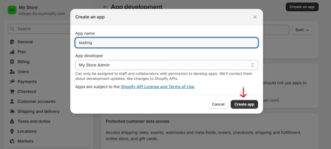Click the App name input field
The height and width of the screenshot is (149, 331).
click(166, 43)
